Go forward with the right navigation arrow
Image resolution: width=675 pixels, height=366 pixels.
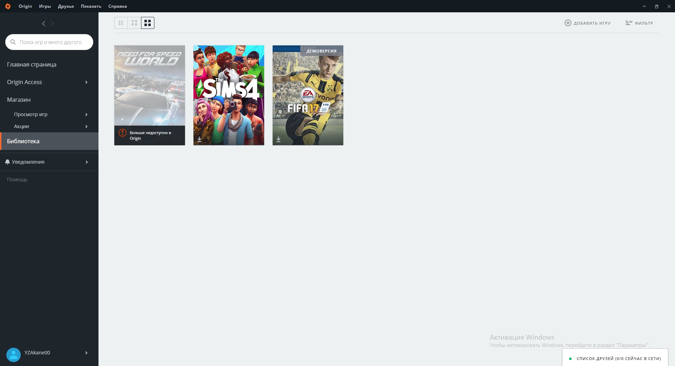pyautogui.click(x=52, y=24)
